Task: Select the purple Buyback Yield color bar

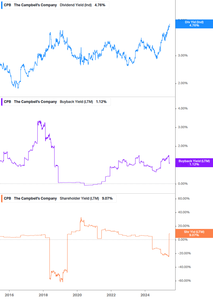Action: pyautogui.click(x=2, y=102)
